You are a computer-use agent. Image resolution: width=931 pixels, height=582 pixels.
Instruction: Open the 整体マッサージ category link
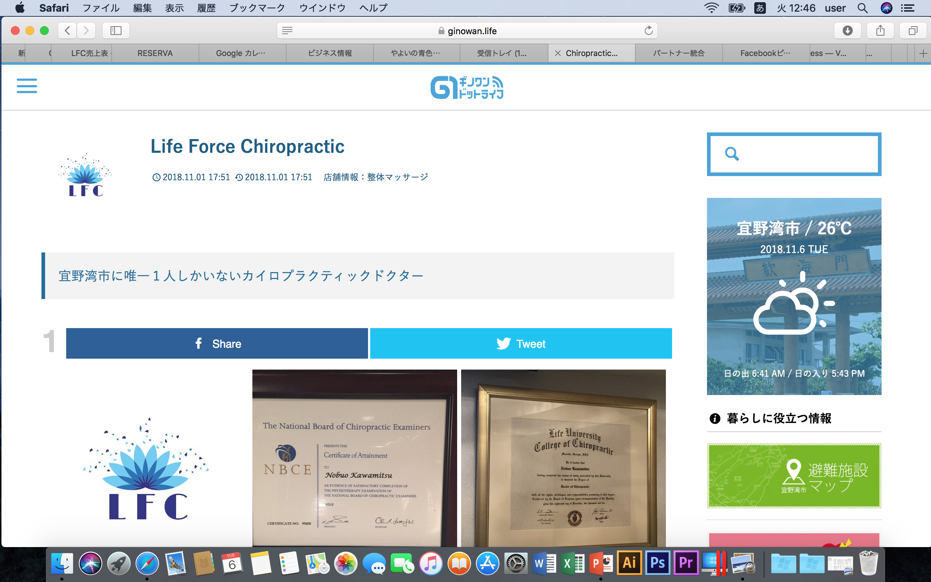pos(397,177)
